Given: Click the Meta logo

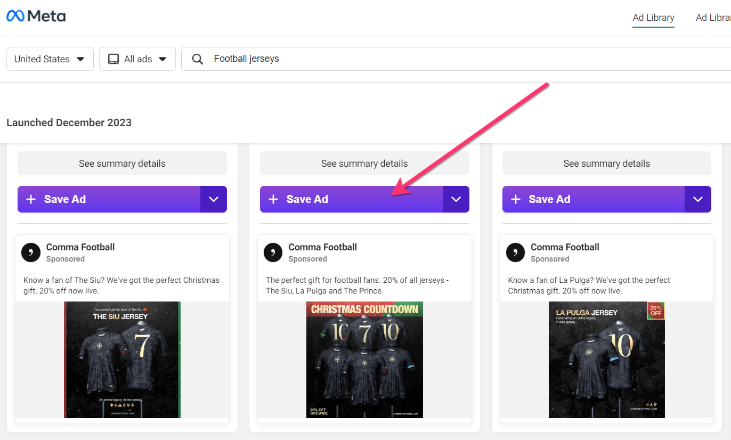Looking at the screenshot, I should pyautogui.click(x=36, y=16).
